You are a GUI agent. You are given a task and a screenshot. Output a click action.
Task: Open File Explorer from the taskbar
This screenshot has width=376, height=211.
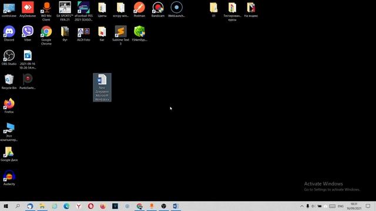[42, 206]
